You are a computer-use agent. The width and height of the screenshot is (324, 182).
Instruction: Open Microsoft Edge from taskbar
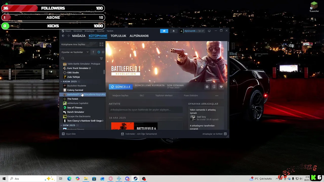(x=69, y=178)
